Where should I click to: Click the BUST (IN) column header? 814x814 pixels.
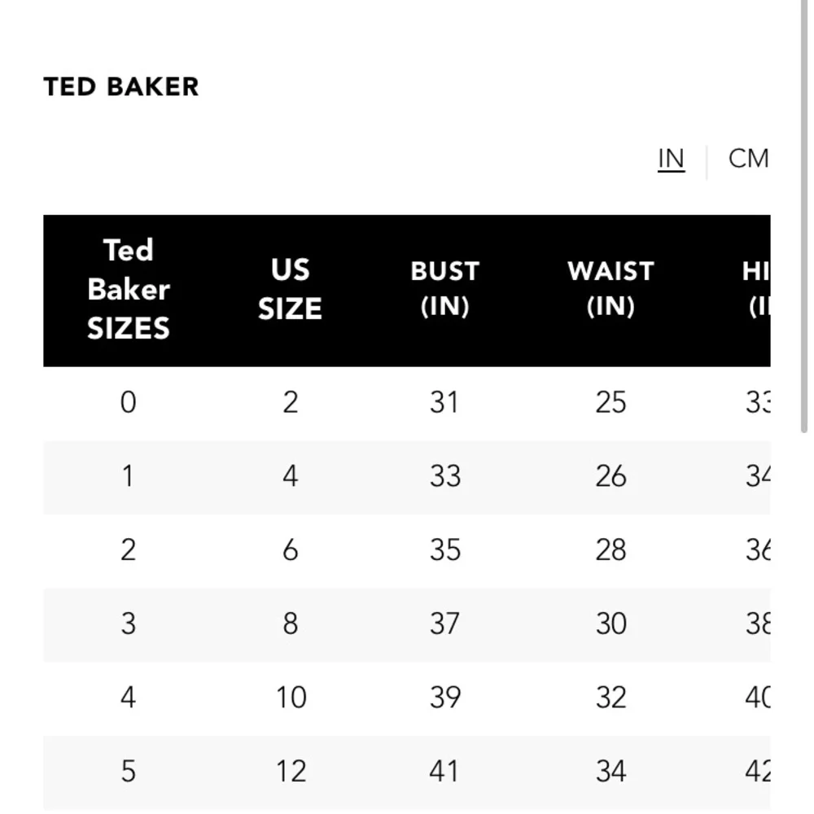click(444, 290)
